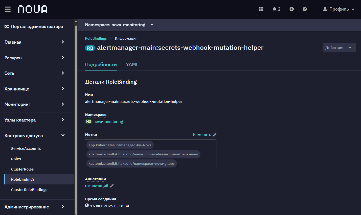The width and height of the screenshot is (361, 215).
Task: Click the administrator portal gears icon
Action: pyautogui.click(x=7, y=27)
